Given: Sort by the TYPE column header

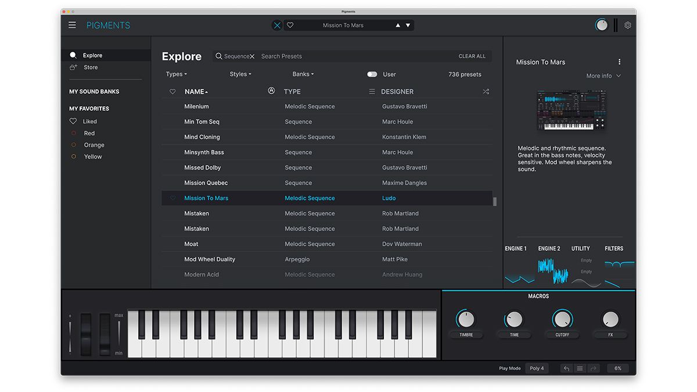Looking at the screenshot, I should tap(292, 92).
